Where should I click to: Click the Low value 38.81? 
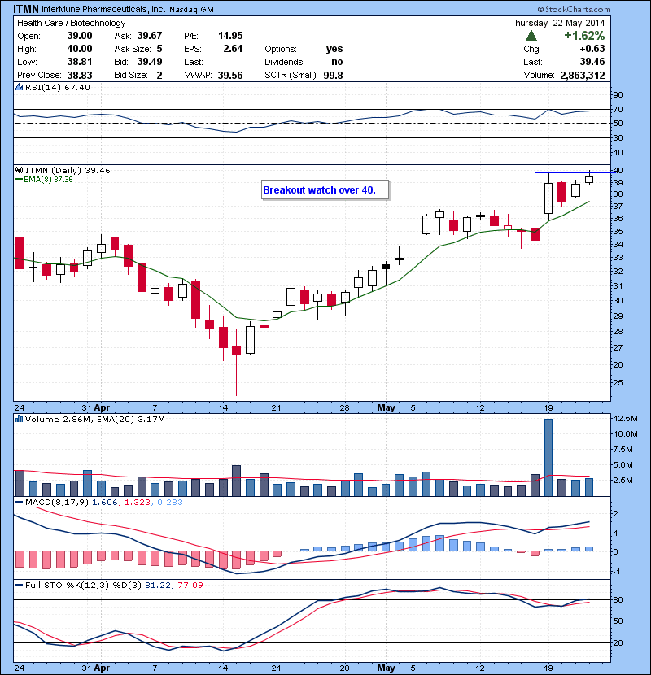[x=80, y=62]
